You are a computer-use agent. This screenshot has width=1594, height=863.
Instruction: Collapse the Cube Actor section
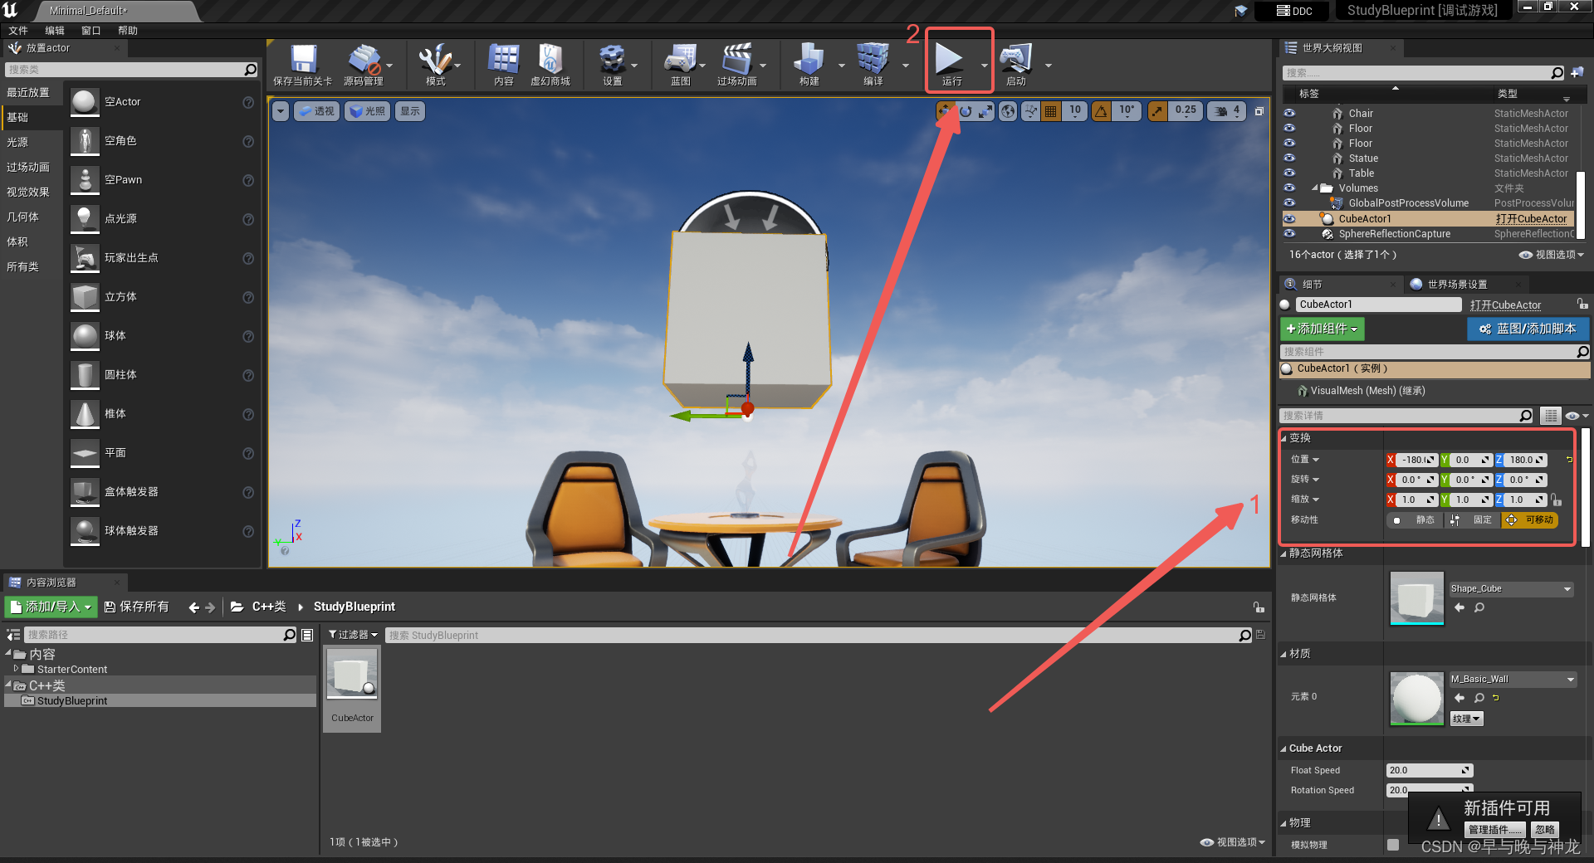[1284, 748]
